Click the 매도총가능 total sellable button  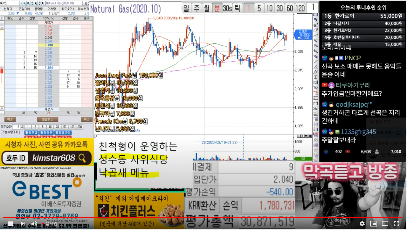tap(63, 132)
